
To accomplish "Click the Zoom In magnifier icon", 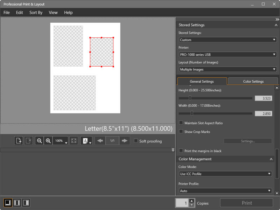I will (x=48, y=141).
